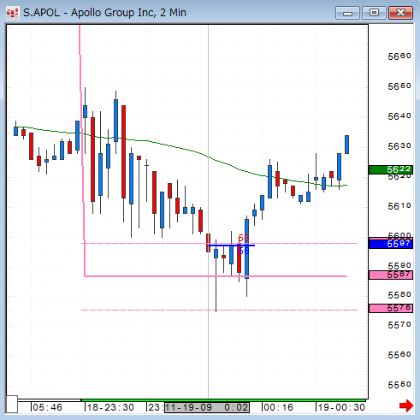This screenshot has height=420, width=420.
Task: Click the pink 5576 price marker
Action: pyautogui.click(x=391, y=308)
